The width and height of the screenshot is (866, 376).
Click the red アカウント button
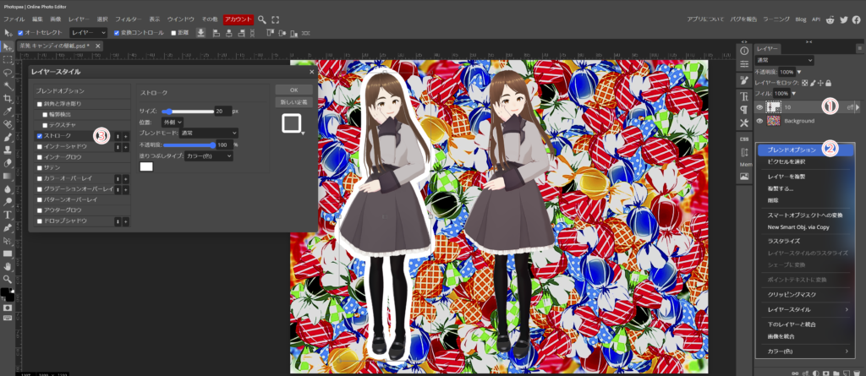pyautogui.click(x=238, y=19)
